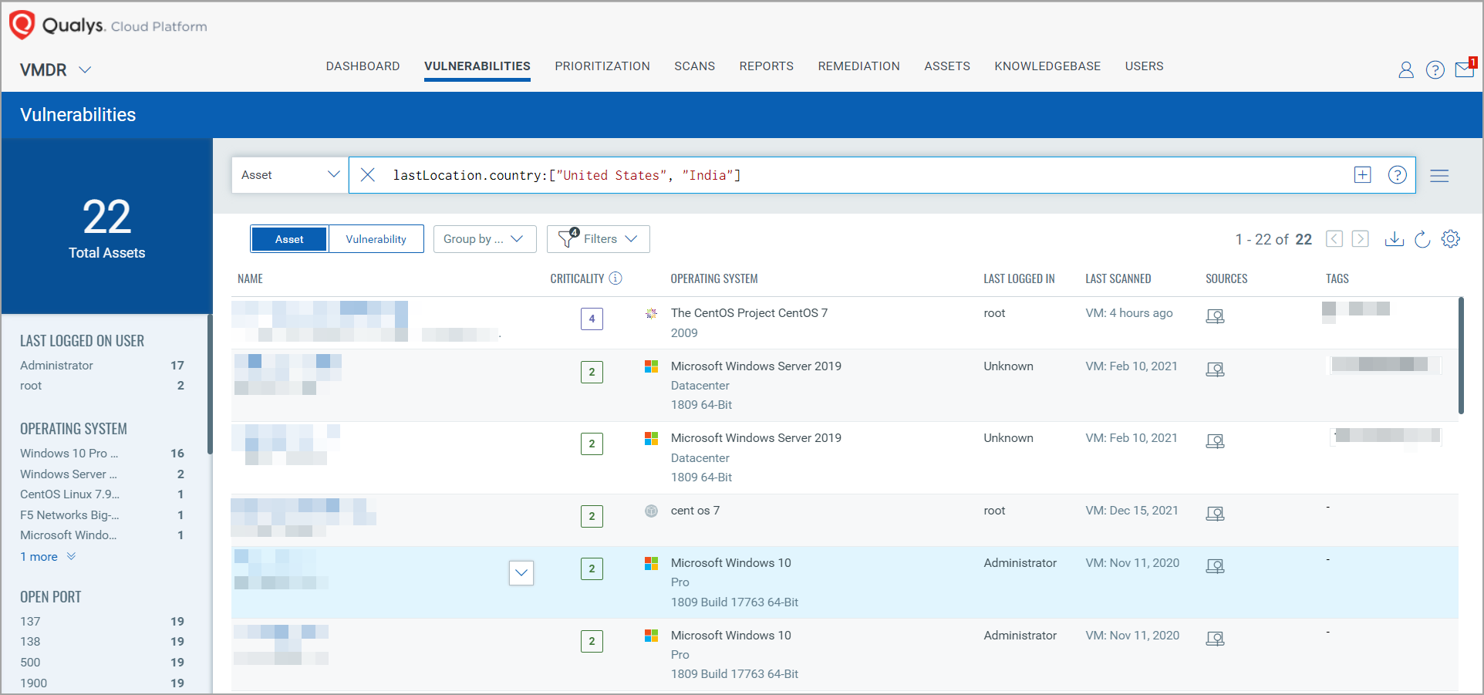Switch to the Vulnerability view toggle
Screen dimensions: 1484x695
(x=376, y=239)
